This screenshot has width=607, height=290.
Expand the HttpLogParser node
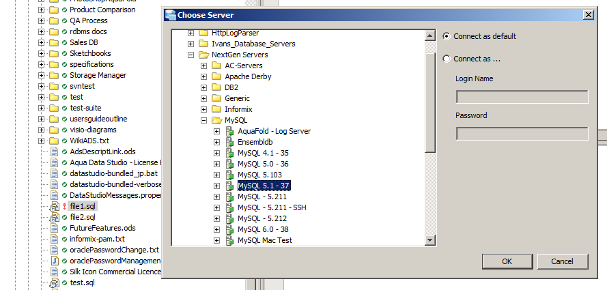(x=190, y=33)
